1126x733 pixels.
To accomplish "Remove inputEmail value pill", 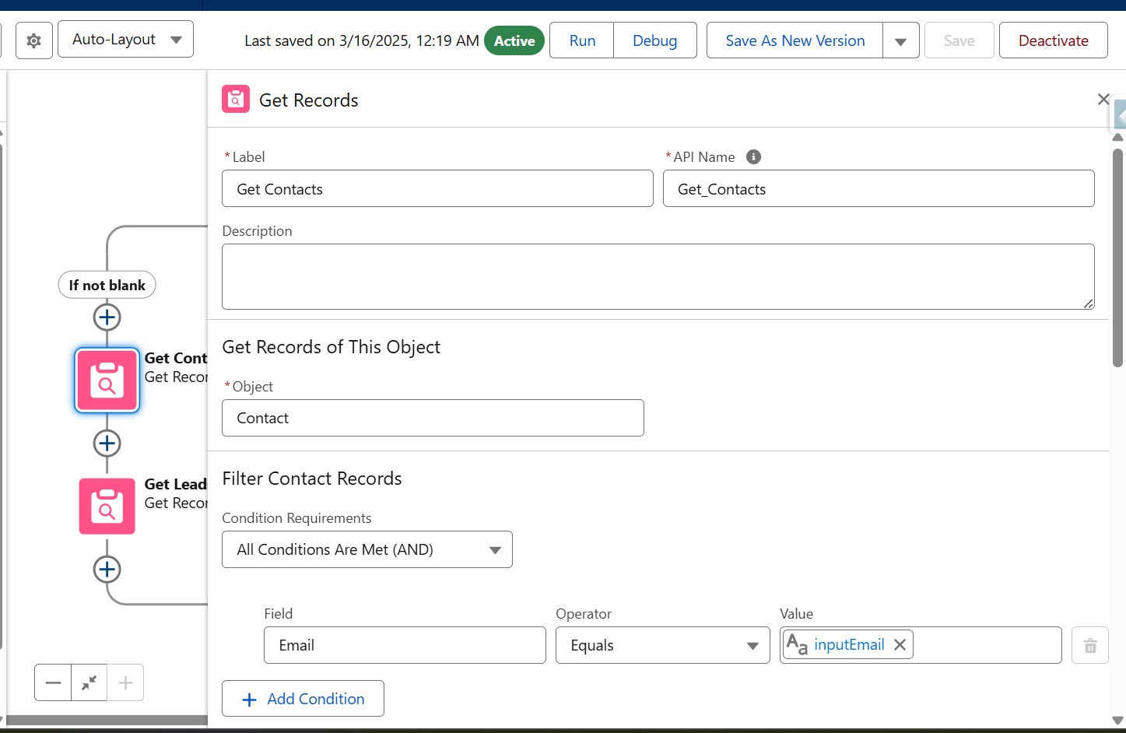I will (x=900, y=644).
